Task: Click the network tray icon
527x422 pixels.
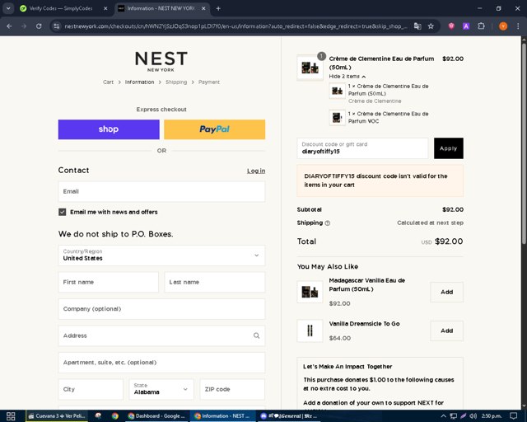Action: click(454, 416)
